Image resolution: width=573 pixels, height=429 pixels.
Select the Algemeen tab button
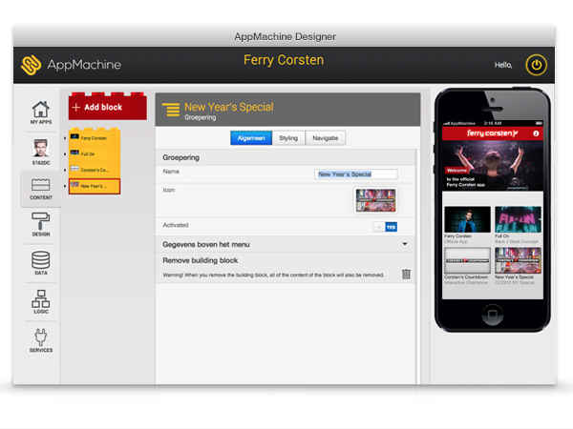(x=250, y=138)
